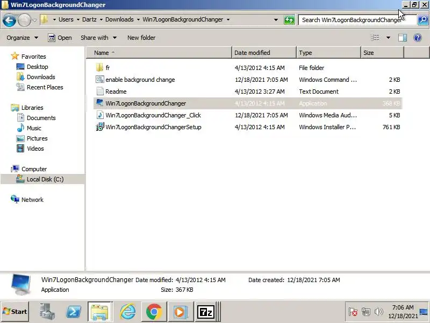Select Win7LogonBackgroundChanger application icon

100,103
